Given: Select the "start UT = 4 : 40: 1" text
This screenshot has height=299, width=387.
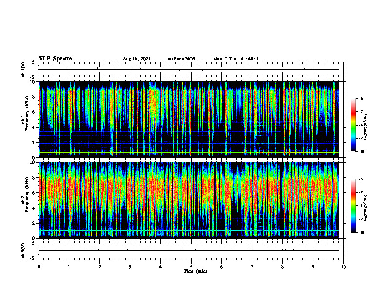Looking at the screenshot, I should 236,59.
